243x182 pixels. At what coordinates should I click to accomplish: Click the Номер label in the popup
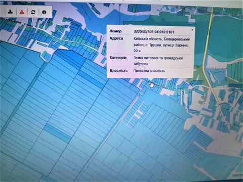click(x=115, y=31)
